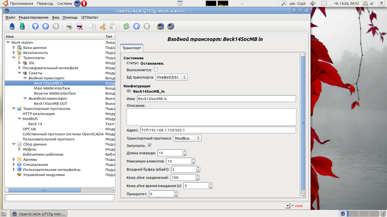The width and height of the screenshot is (387, 217).
Task: Refresh the page with the green arrows icon
Action: pyautogui.click(x=126, y=26)
